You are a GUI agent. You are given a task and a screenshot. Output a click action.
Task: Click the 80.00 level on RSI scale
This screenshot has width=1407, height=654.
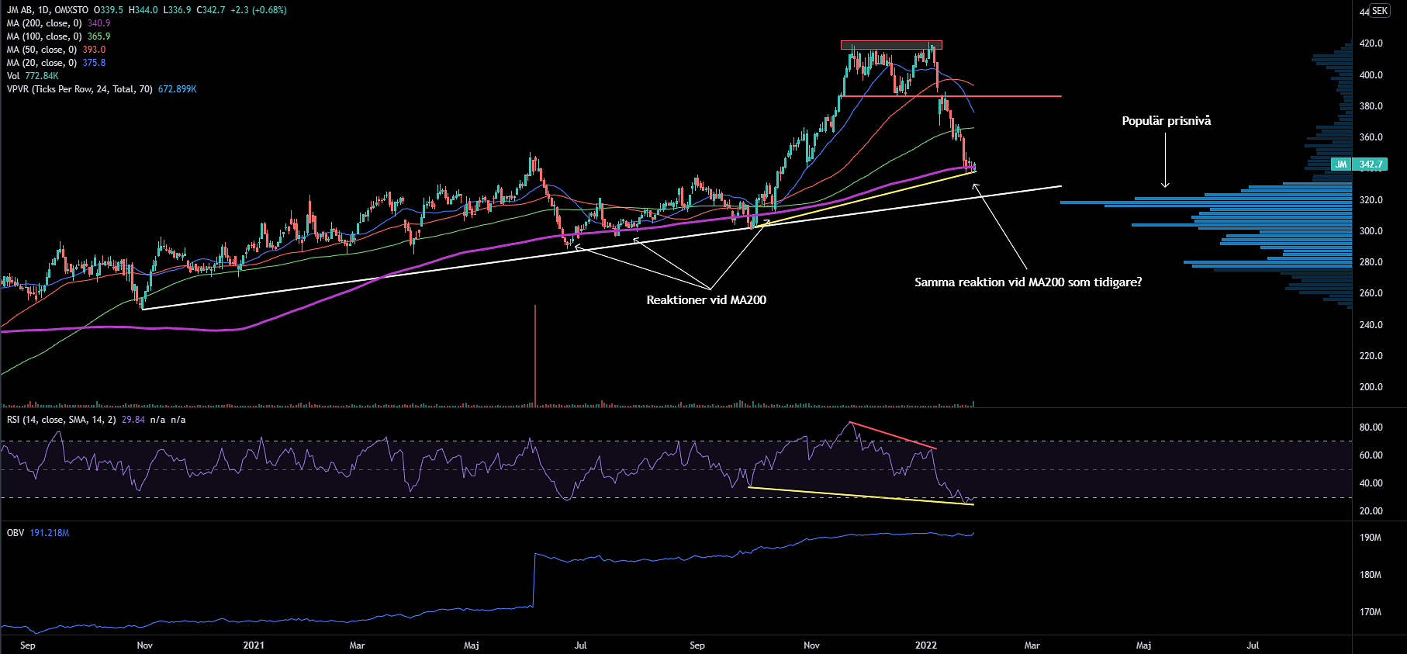tap(1371, 427)
